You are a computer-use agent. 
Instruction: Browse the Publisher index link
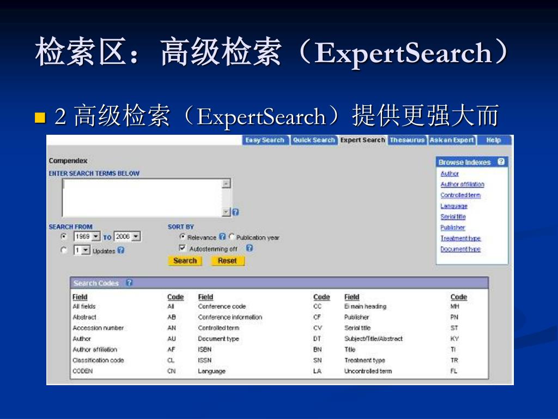coord(453,228)
